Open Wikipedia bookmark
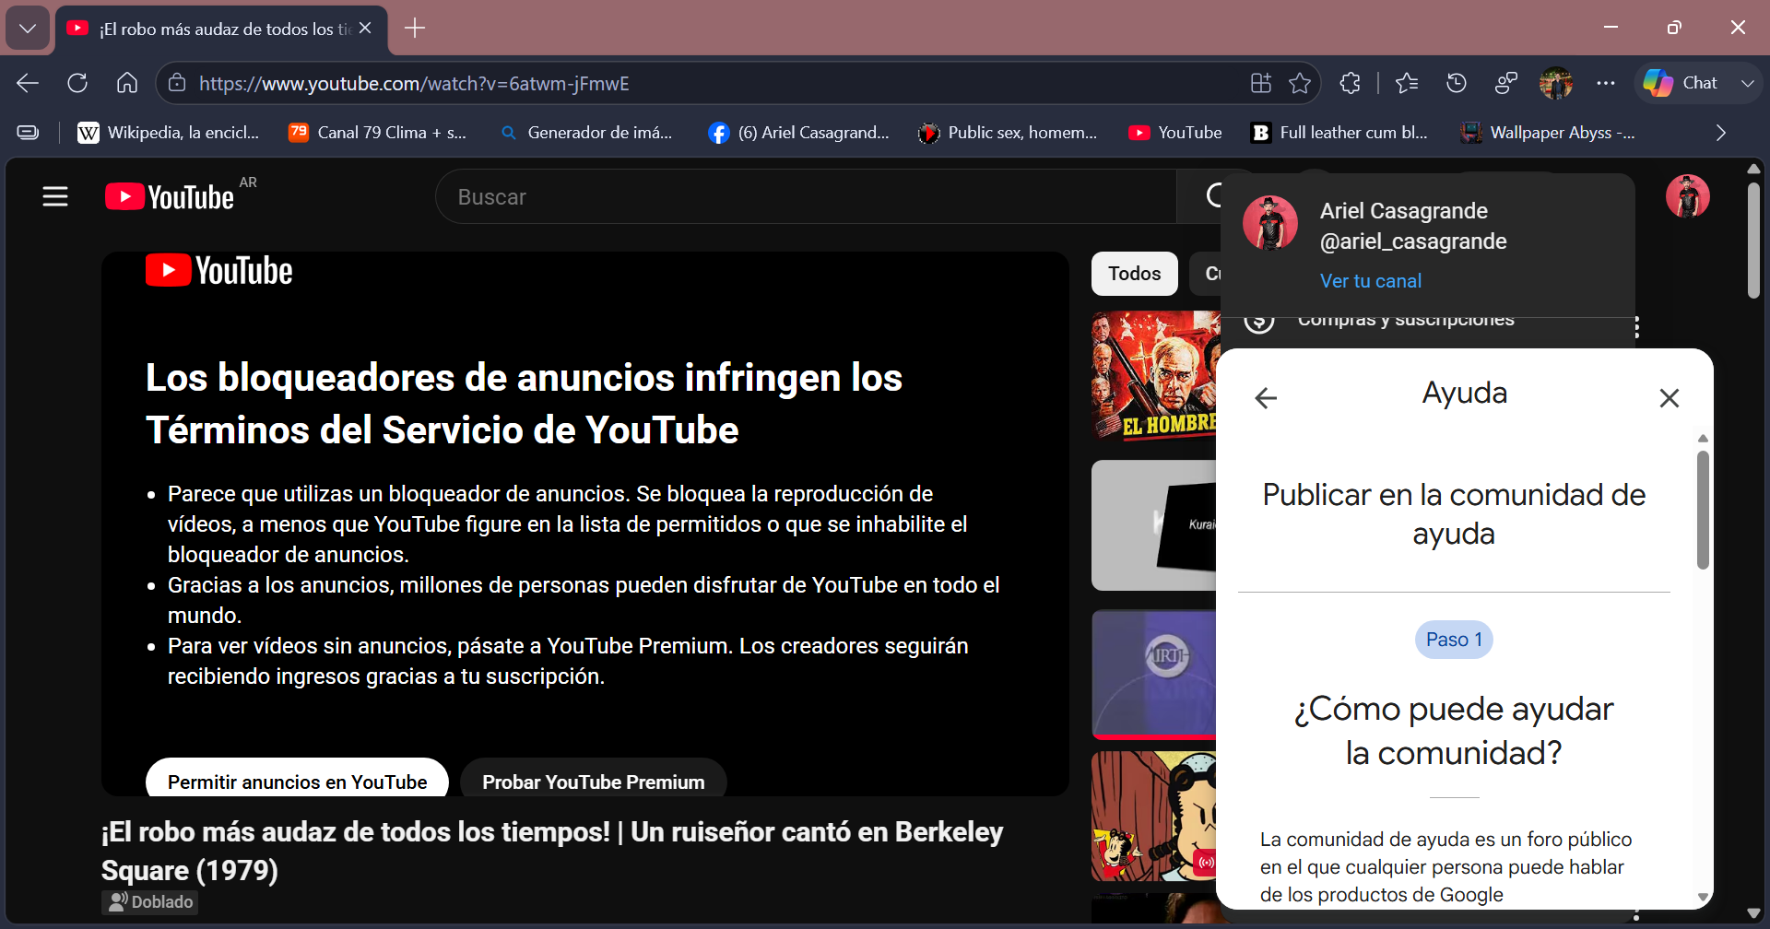 169,133
